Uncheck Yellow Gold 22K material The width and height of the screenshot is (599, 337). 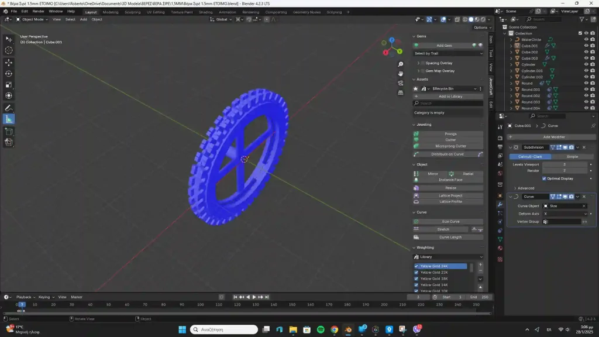416,273
